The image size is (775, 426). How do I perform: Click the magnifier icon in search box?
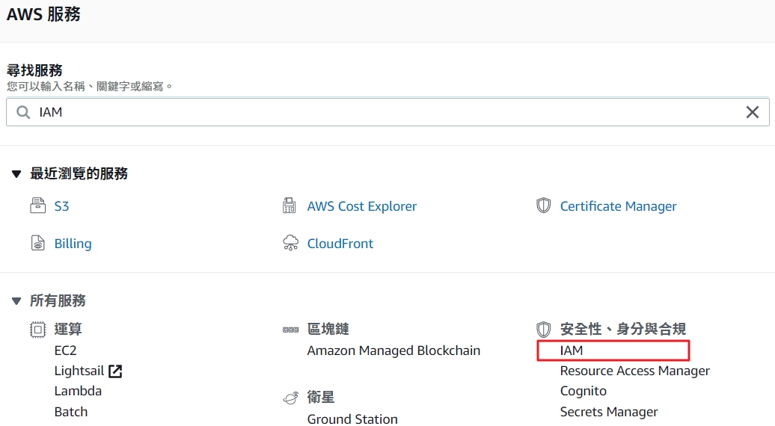(x=23, y=113)
